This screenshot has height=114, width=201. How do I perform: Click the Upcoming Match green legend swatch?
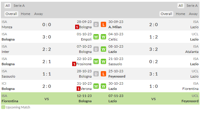coord(3,107)
